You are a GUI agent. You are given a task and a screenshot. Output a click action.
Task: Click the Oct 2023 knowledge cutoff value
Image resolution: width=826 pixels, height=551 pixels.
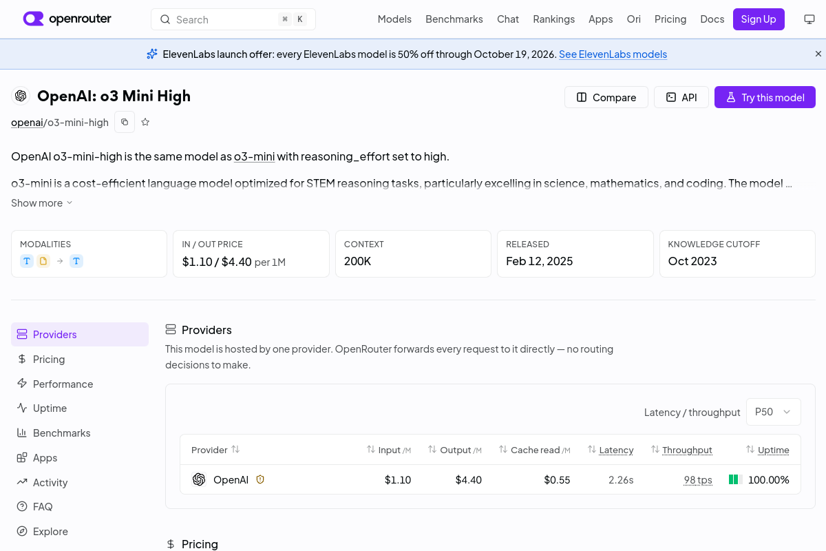pyautogui.click(x=692, y=261)
